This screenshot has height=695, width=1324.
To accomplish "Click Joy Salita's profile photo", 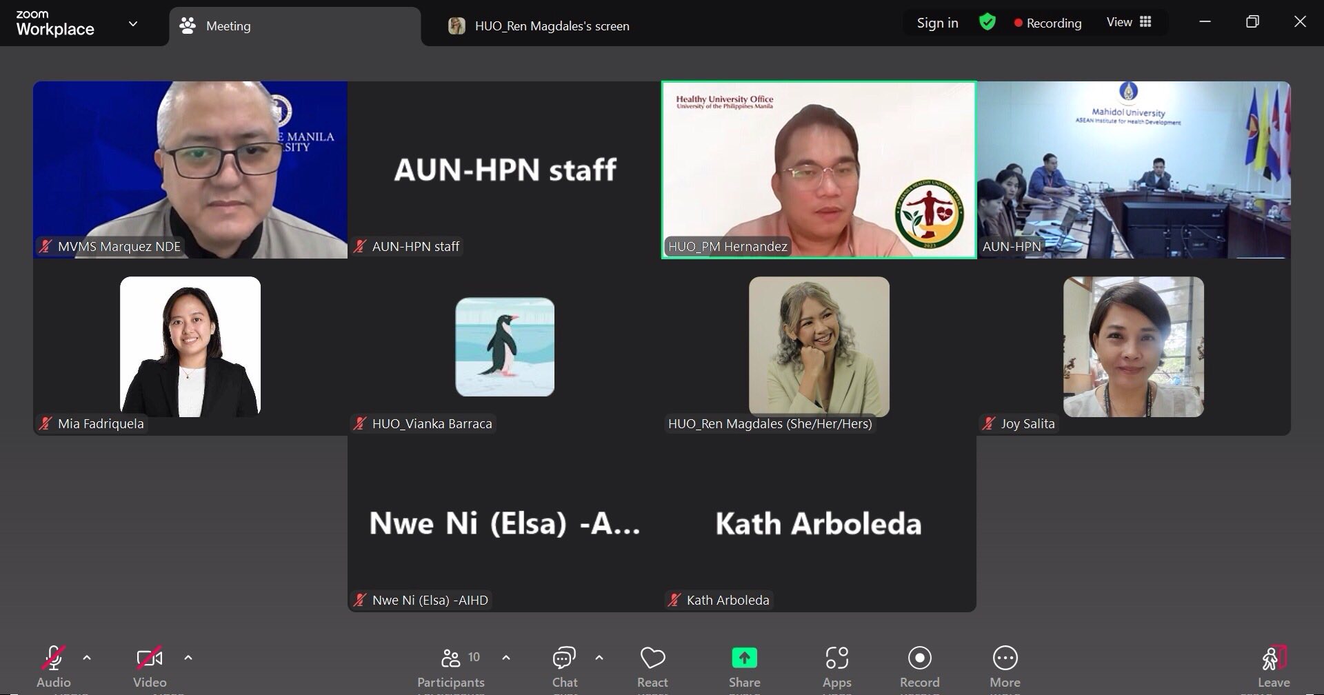I will coord(1134,347).
